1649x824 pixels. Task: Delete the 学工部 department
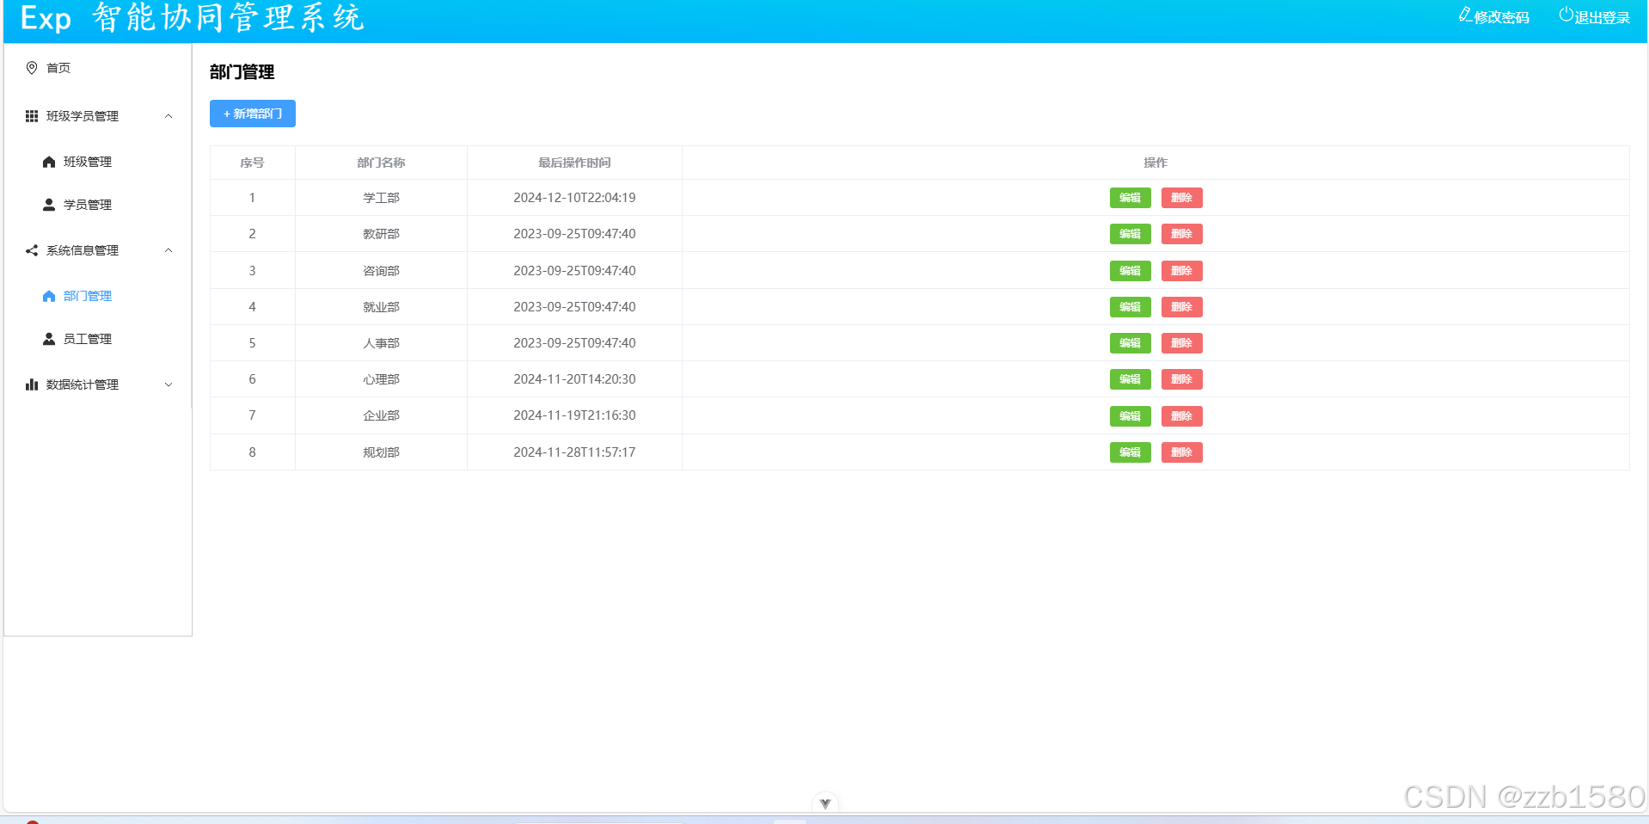tap(1181, 198)
